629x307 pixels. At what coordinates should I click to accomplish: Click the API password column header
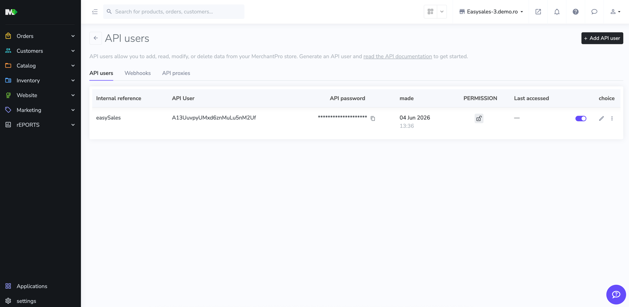[x=347, y=98]
